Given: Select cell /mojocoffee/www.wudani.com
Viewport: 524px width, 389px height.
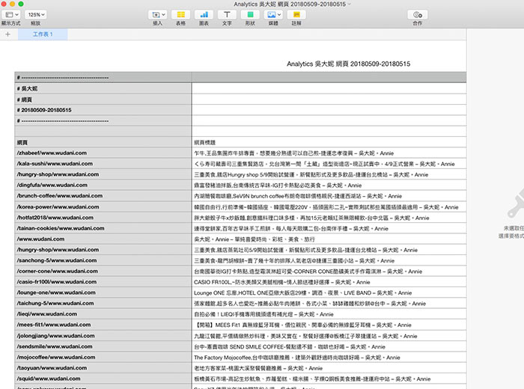Looking at the screenshot, I should point(103,357).
